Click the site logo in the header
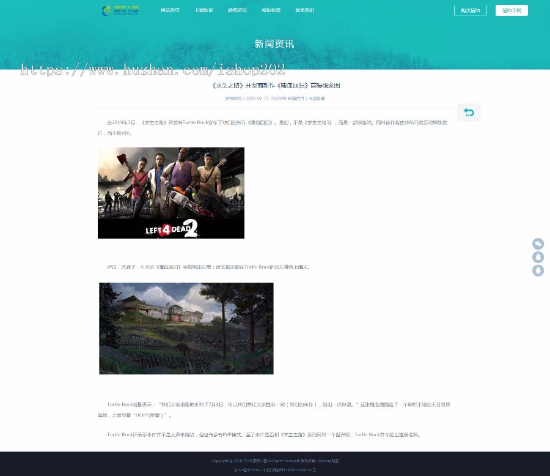 coord(120,10)
